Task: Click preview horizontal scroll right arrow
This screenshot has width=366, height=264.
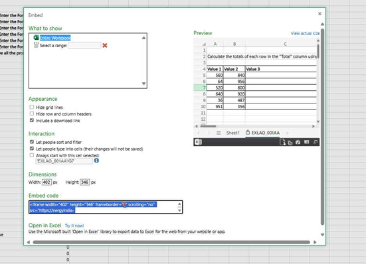Action: pyautogui.click(x=314, y=126)
